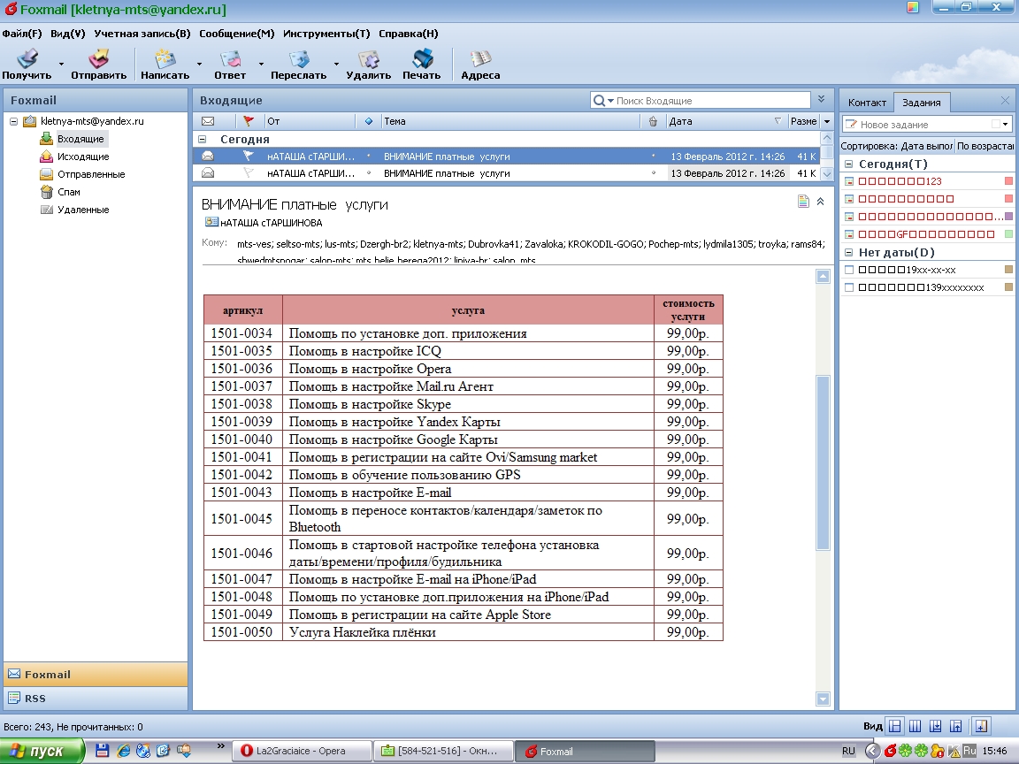Open dropdown arrow next to Получить
This screenshot has height=764, width=1019.
coord(61,64)
